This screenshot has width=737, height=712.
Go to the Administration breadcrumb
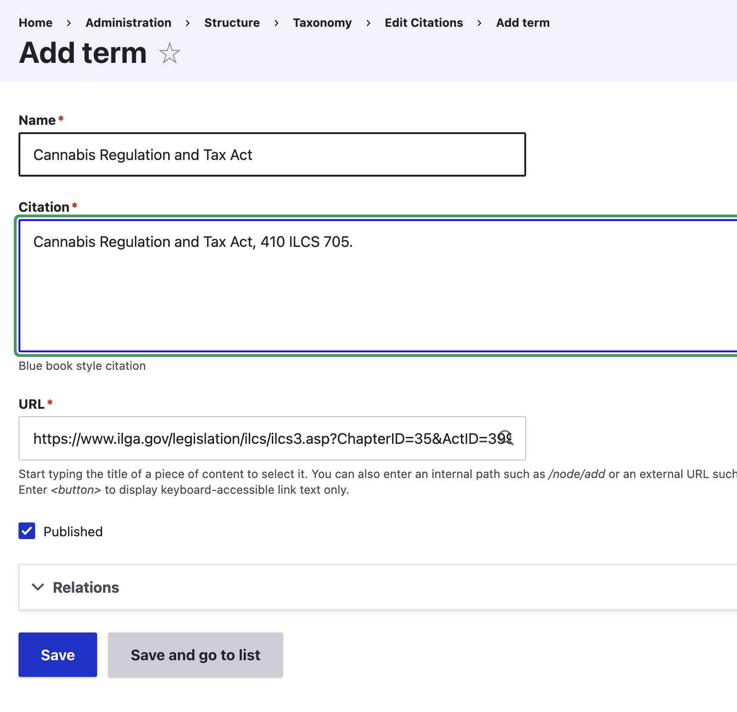tap(129, 23)
